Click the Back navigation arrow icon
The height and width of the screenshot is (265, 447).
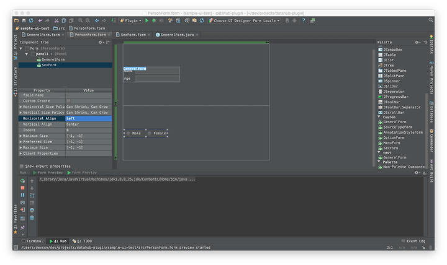click(x=97, y=20)
